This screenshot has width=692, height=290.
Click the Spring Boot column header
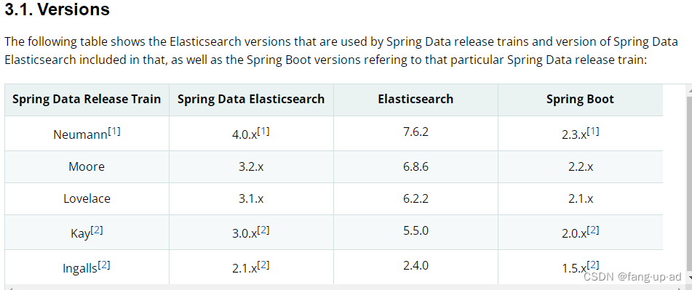581,99
